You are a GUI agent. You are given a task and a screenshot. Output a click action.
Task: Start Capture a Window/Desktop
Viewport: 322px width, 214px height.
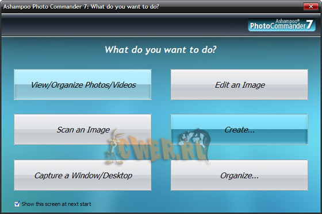point(83,175)
